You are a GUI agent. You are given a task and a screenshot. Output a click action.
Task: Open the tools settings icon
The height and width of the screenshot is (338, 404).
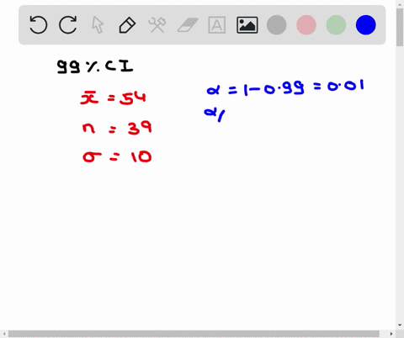[157, 25]
